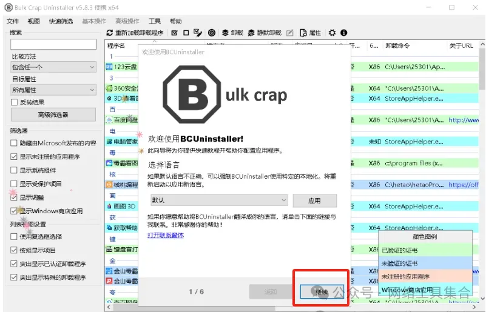
Task: Click the 未注册的应用程序 pink legend swatch
Action: [425, 276]
